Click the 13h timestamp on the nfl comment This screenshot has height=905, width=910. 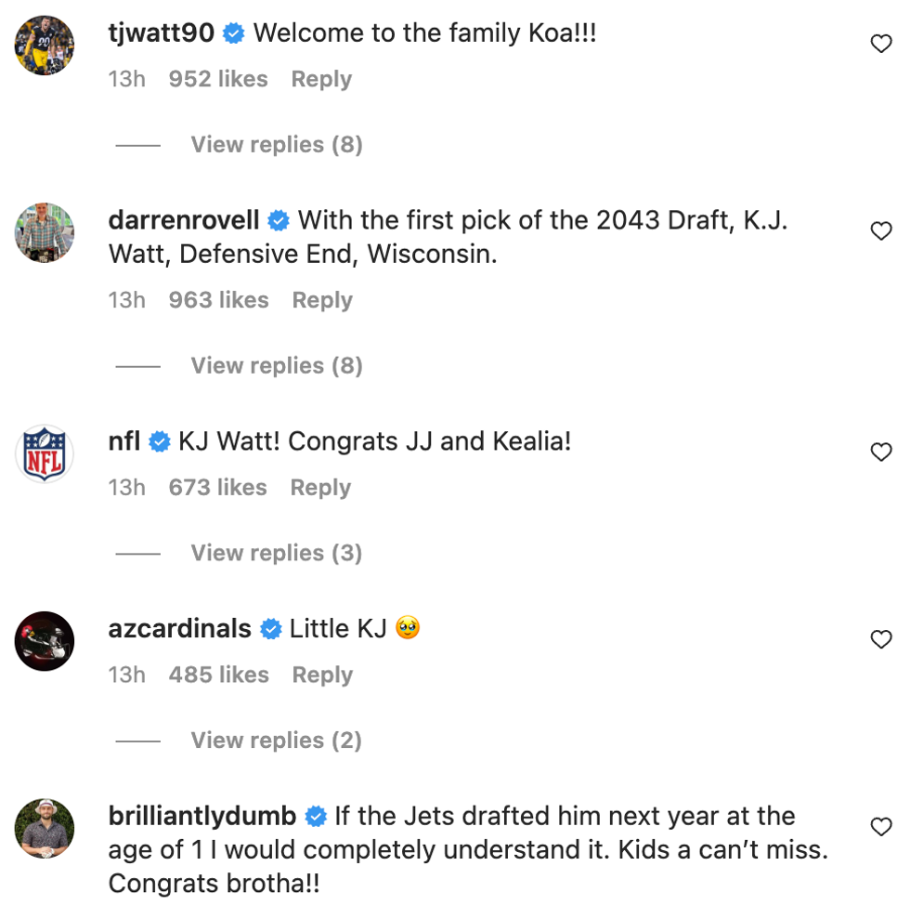coord(126,487)
